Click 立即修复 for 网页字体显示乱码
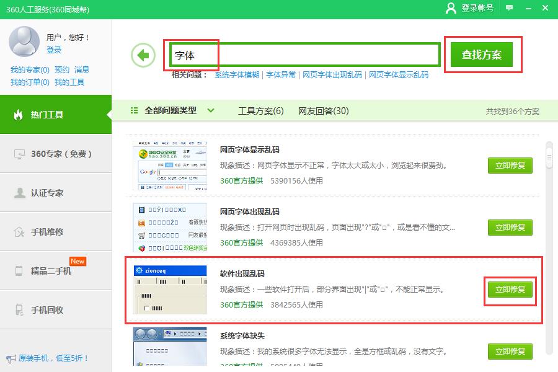558x372 pixels. (510, 166)
